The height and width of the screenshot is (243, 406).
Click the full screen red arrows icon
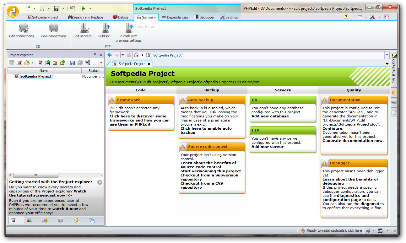click(x=387, y=17)
